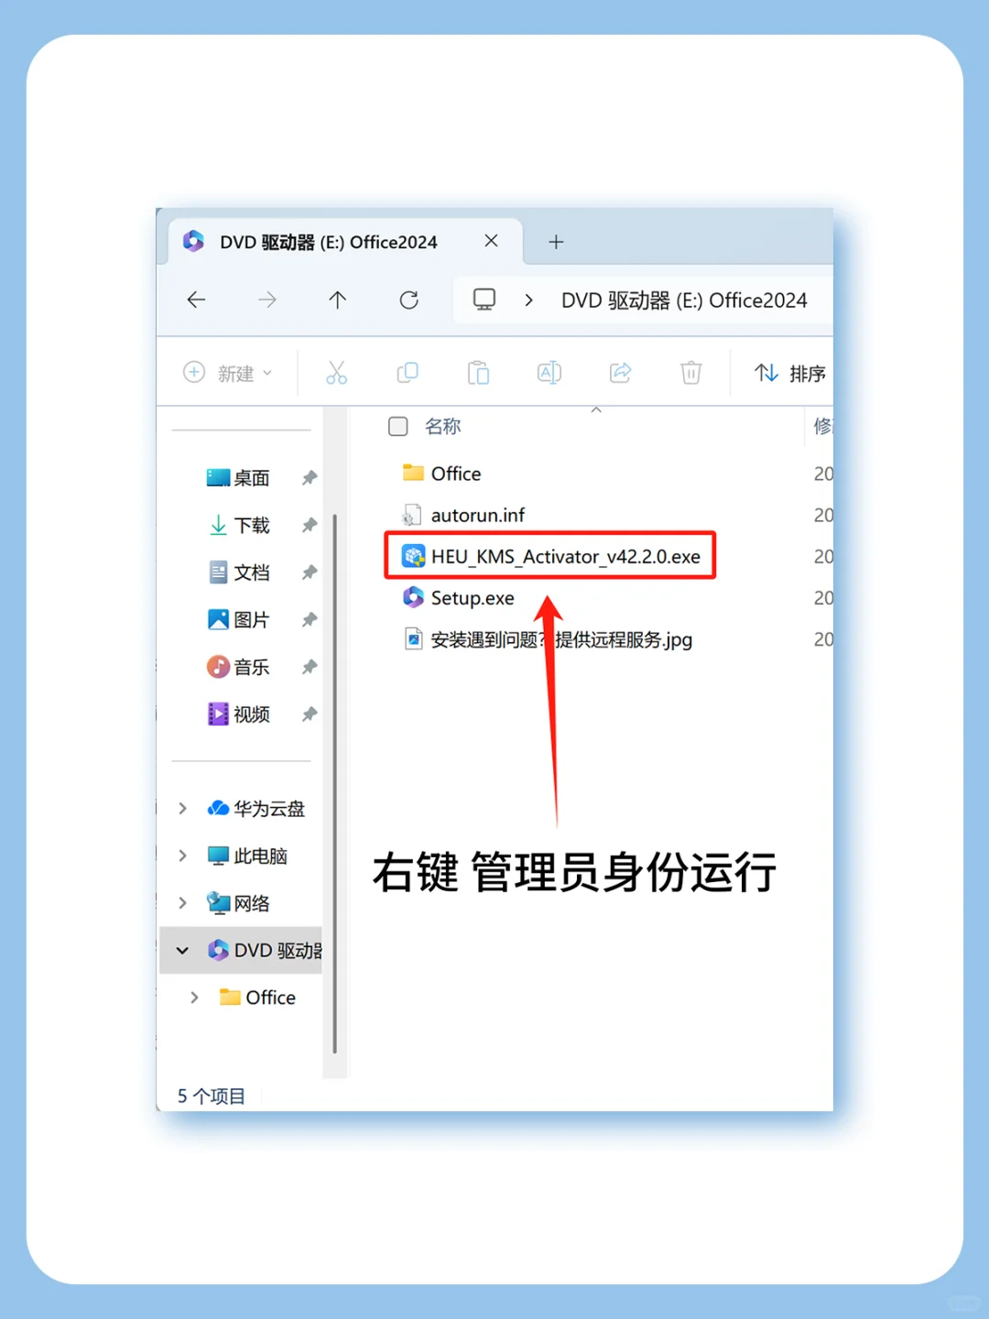The height and width of the screenshot is (1319, 989).
Task: Click the Back navigation arrow
Action: point(196,300)
